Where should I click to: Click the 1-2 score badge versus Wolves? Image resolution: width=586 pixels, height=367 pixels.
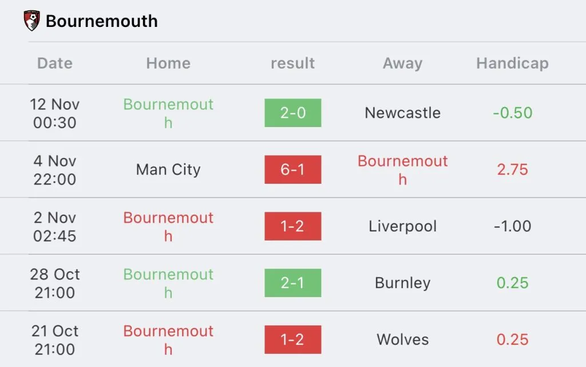[292, 340]
